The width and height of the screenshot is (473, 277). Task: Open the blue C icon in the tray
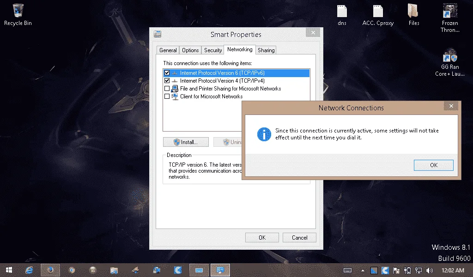[x=385, y=271]
